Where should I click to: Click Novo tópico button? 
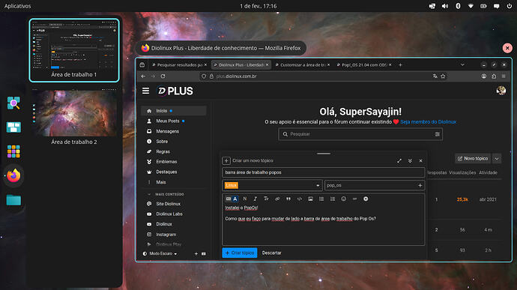(473, 159)
